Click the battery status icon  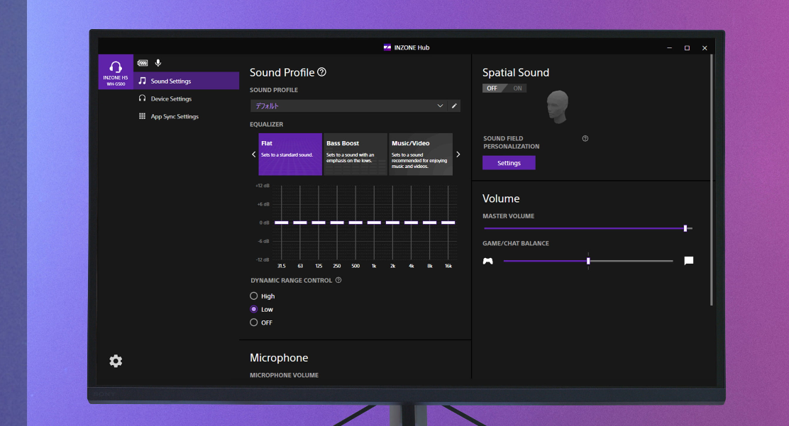tap(143, 63)
